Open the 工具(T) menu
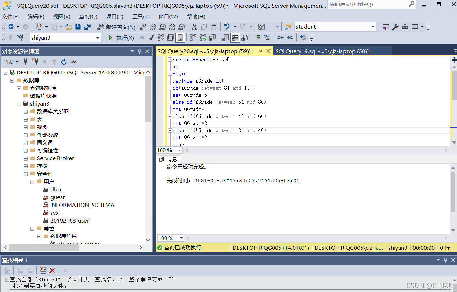The width and height of the screenshot is (457, 292). [x=141, y=17]
